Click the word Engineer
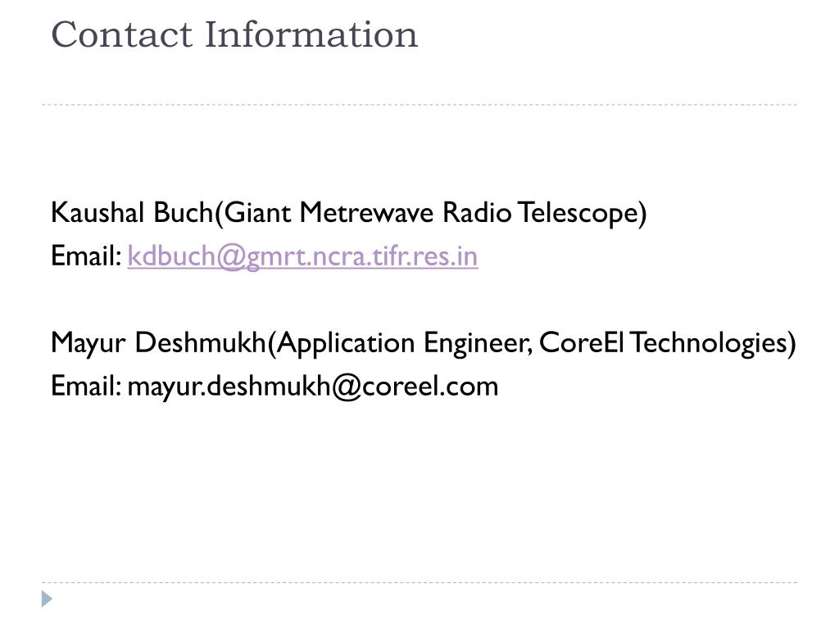This screenshot has height=629, width=839. coord(478,343)
